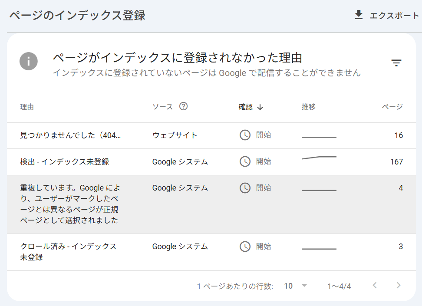The image size is (422, 306).
Task: Click the 理由 column header
Action: coord(27,107)
